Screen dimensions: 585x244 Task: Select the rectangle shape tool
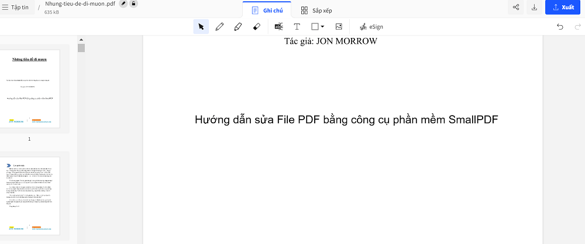tap(315, 27)
